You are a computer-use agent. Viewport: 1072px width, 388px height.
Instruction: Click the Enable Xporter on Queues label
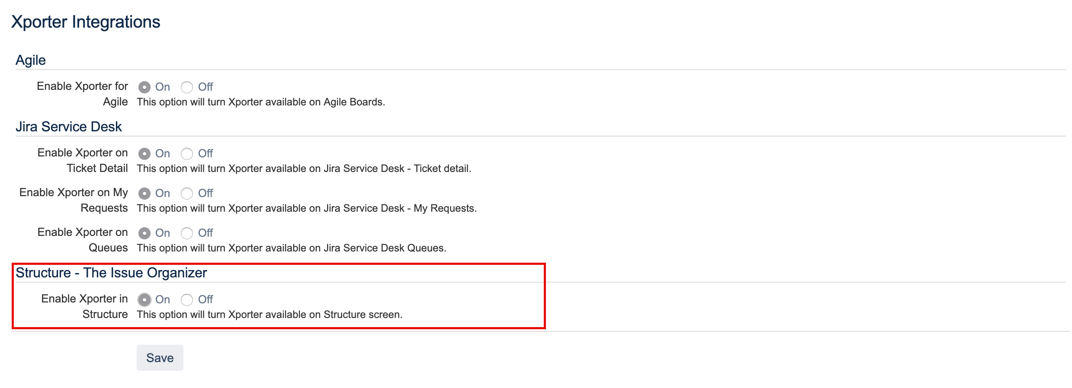click(x=82, y=240)
